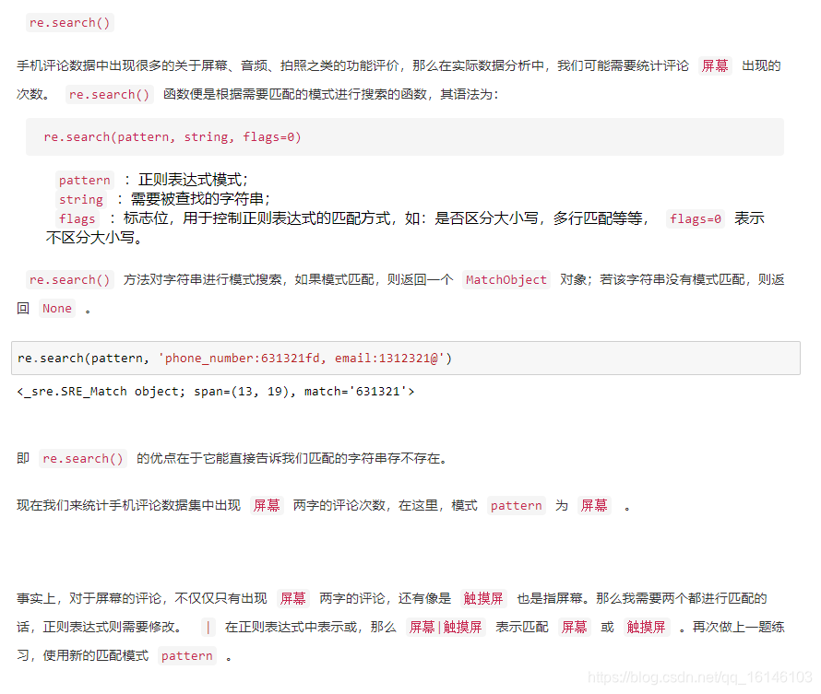Click text 需要被查找的字符串；
This screenshot has width=821, height=694.
pyautogui.click(x=200, y=199)
